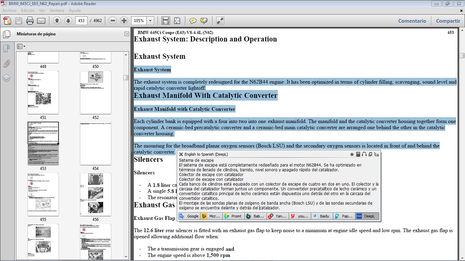465x261 pixels.
Task: Click the star favorite icon in translation popup
Action: (352, 154)
